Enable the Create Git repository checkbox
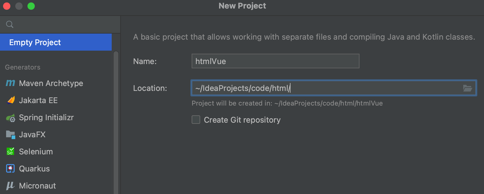This screenshot has height=194, width=484. click(196, 120)
